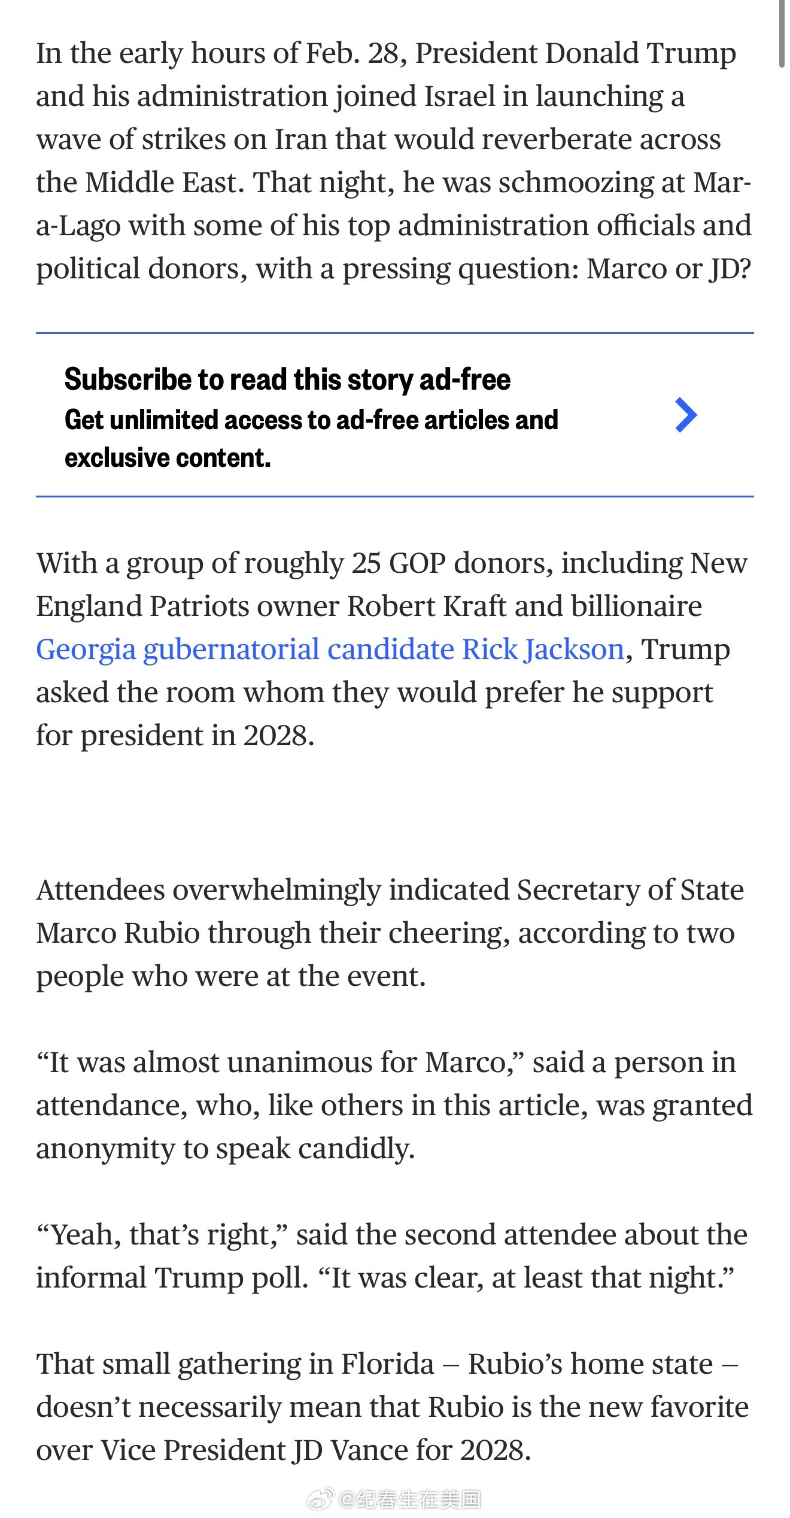Open the 'Subscribe to read this story ad-free' heading
Image resolution: width=790 pixels, height=1518 pixels.
click(287, 380)
